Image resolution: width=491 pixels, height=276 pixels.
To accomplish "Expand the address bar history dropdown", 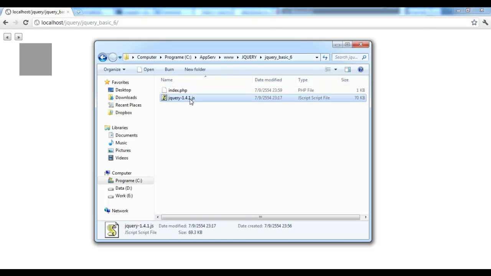I will [317, 58].
